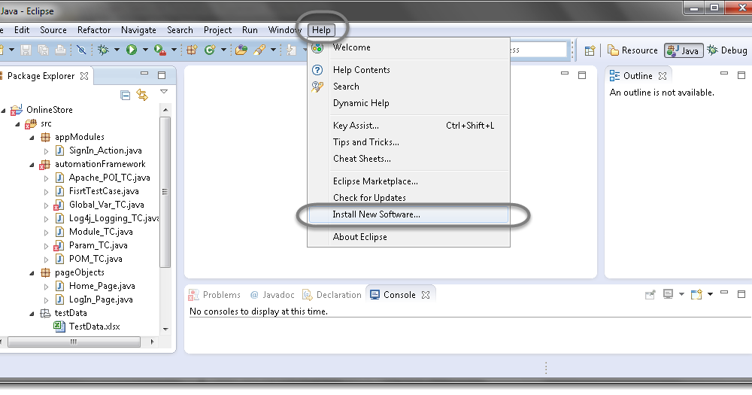Click the New Java Package icon
This screenshot has width=752, height=395.
tap(193, 50)
